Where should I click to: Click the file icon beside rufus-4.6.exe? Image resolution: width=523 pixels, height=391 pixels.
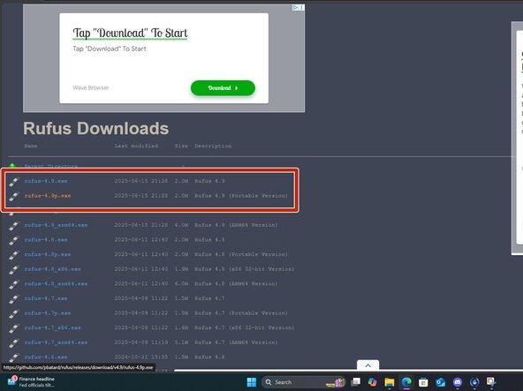13,357
